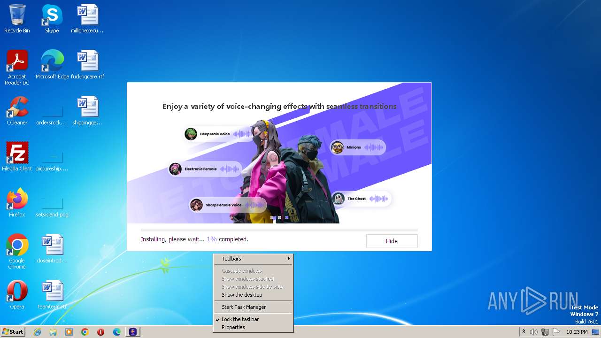This screenshot has width=601, height=338.
Task: Select the Minions voice badge
Action: click(357, 147)
